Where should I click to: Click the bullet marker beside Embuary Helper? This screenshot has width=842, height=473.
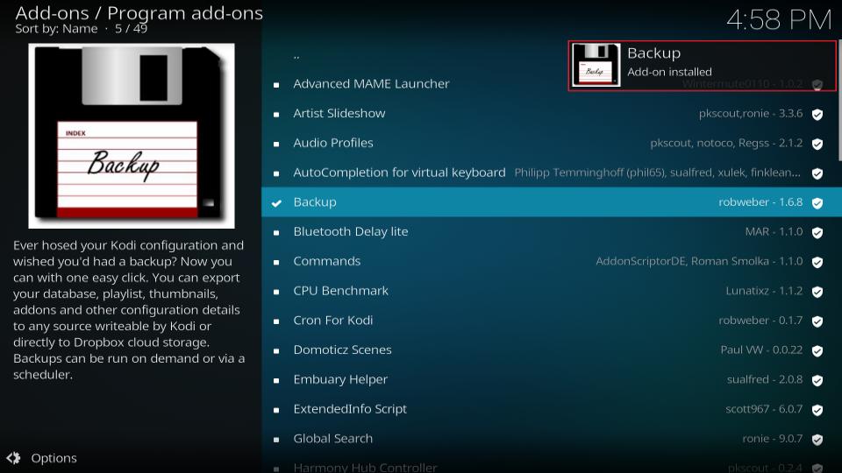pyautogui.click(x=276, y=380)
